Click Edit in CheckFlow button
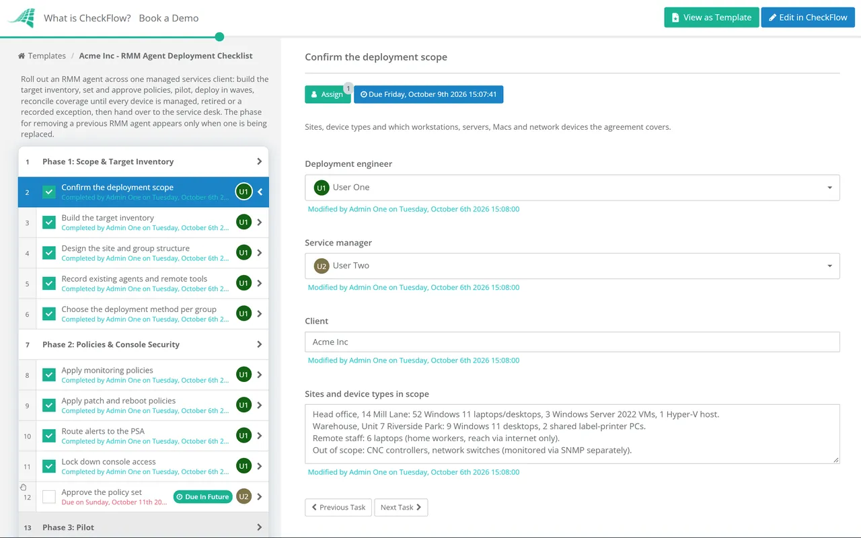 [808, 17]
